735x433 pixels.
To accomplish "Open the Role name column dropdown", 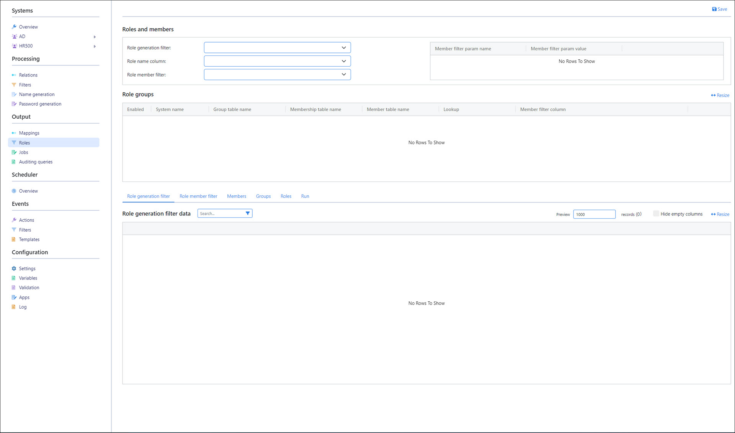I will (343, 61).
